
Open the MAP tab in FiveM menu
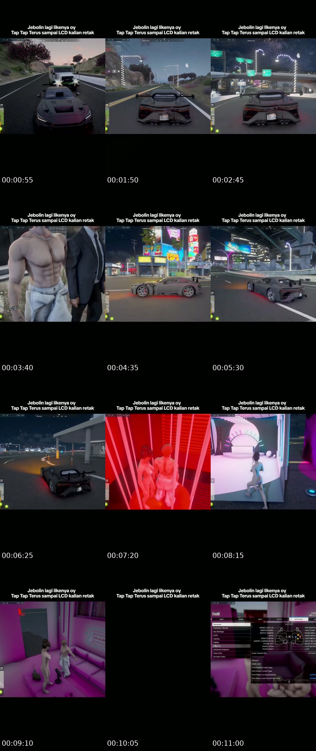(222, 620)
